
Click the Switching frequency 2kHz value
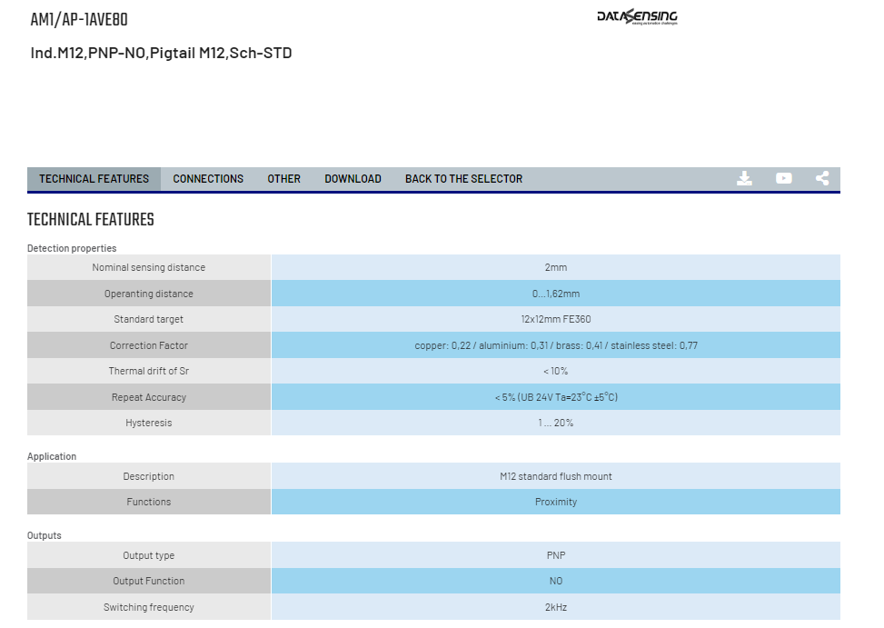[x=556, y=607]
